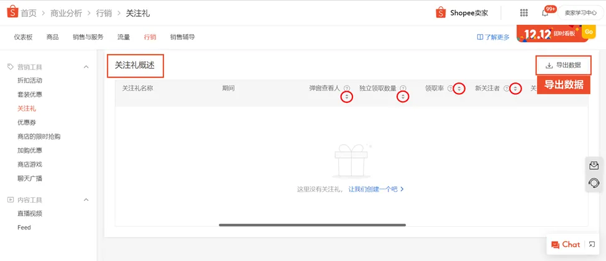Open the mail inbox side icon

pyautogui.click(x=594, y=166)
